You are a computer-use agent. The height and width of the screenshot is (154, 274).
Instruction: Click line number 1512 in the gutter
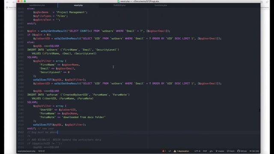click(x=21, y=132)
